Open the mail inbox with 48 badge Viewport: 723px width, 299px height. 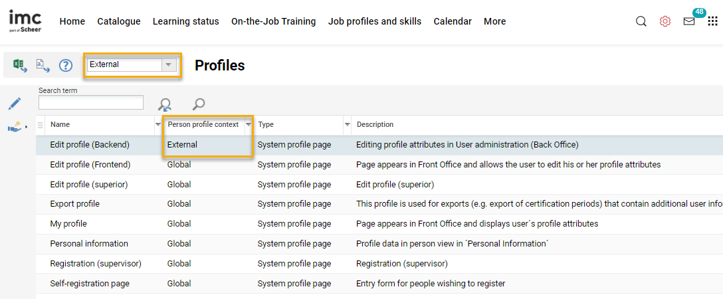point(689,21)
